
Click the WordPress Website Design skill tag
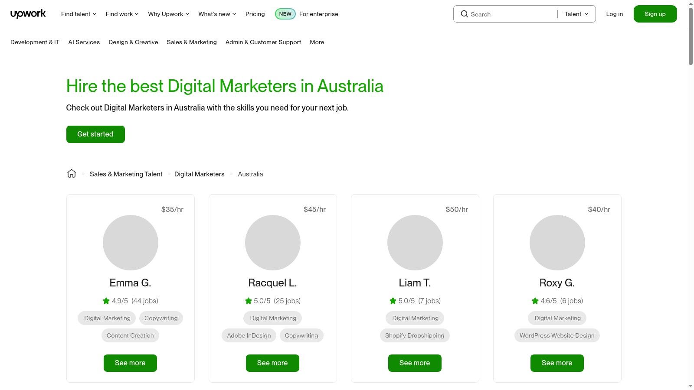pos(557,335)
